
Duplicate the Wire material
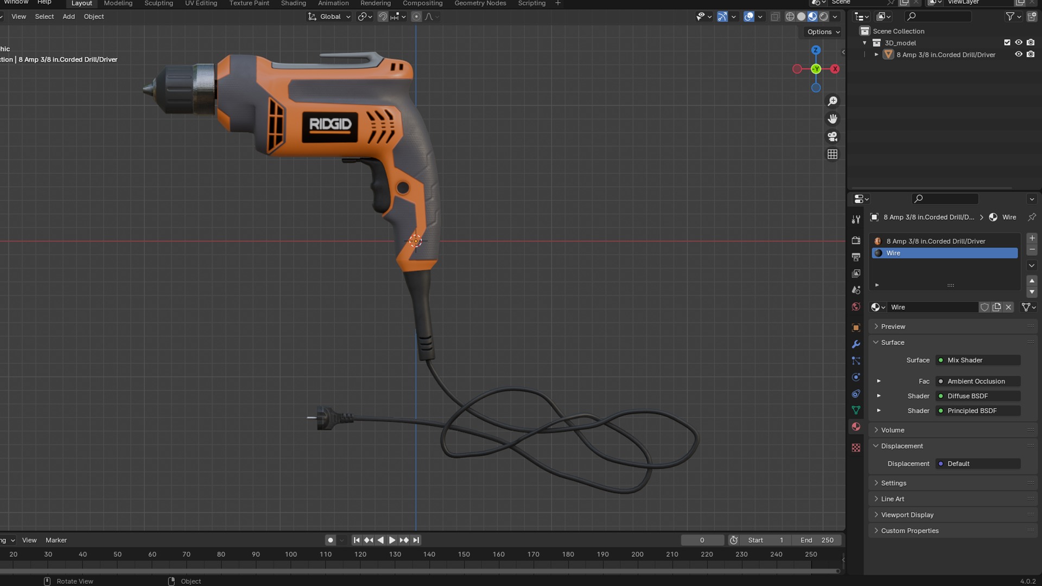click(996, 307)
